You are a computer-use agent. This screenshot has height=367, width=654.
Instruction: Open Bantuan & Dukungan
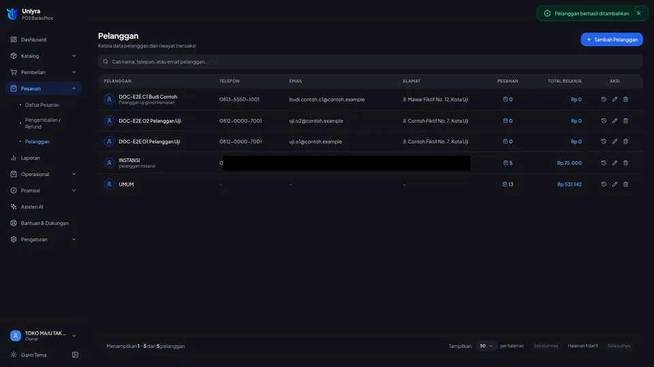[44, 223]
